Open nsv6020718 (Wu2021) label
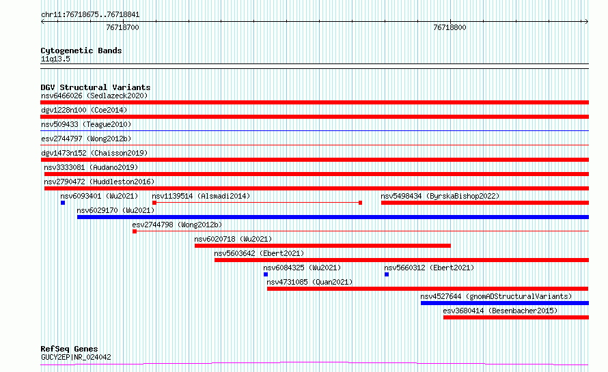This screenshot has height=372, width=608. pos(233,239)
